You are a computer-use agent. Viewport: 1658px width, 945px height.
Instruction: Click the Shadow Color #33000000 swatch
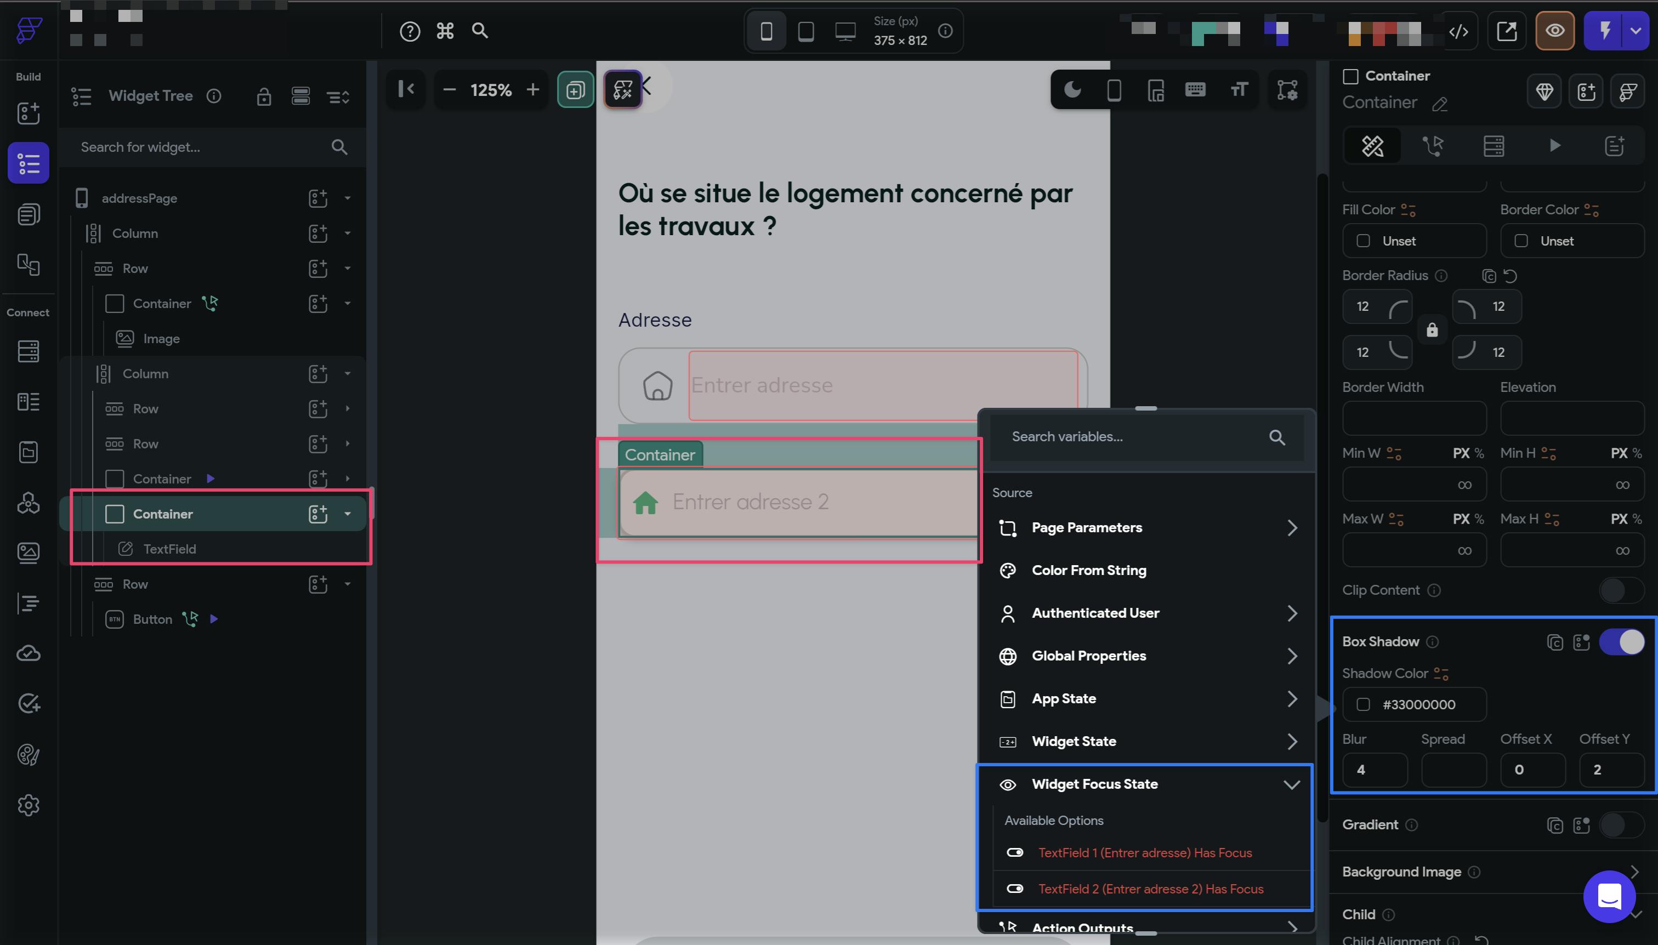coord(1363,705)
